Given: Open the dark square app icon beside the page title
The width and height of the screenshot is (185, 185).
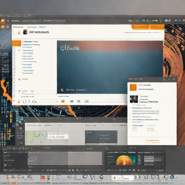Looking at the screenshot, I should 25,32.
